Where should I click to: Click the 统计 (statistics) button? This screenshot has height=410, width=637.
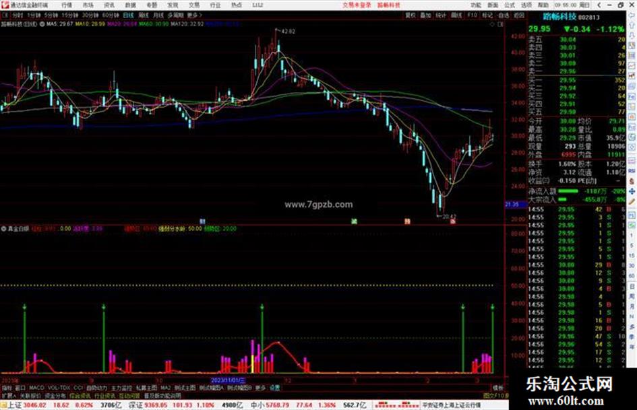441,15
